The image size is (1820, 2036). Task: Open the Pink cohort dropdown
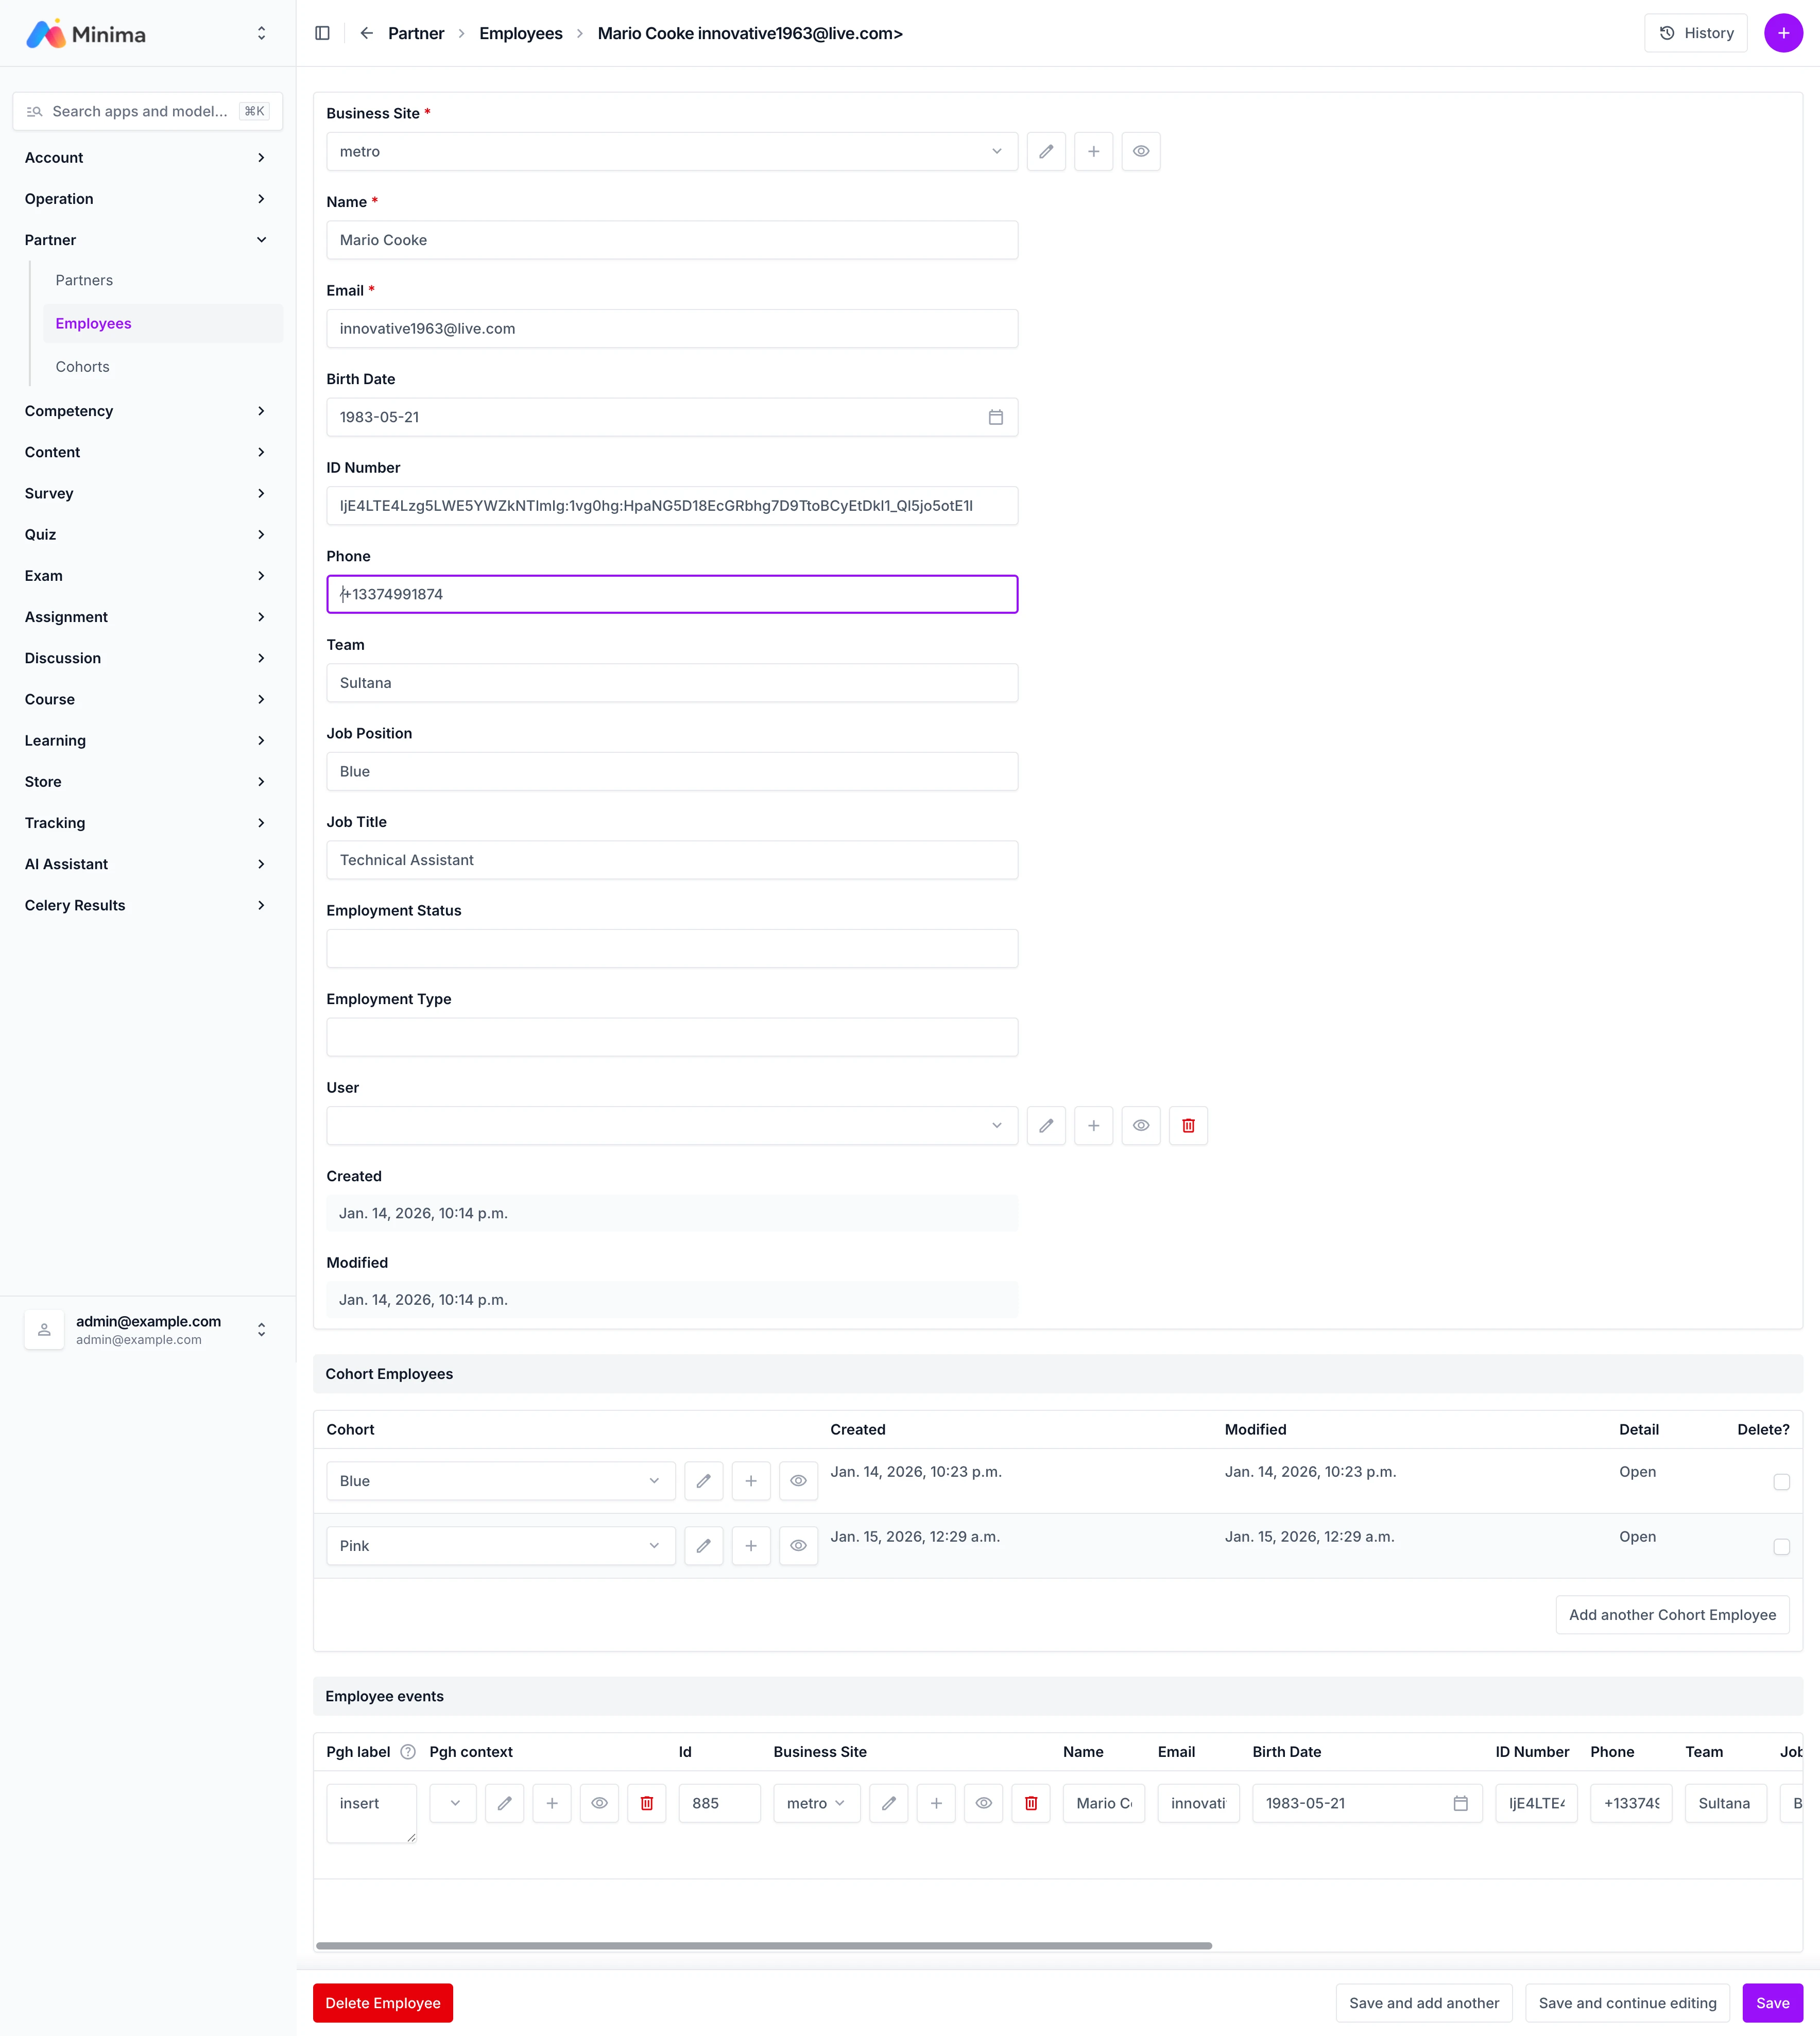coord(500,1546)
